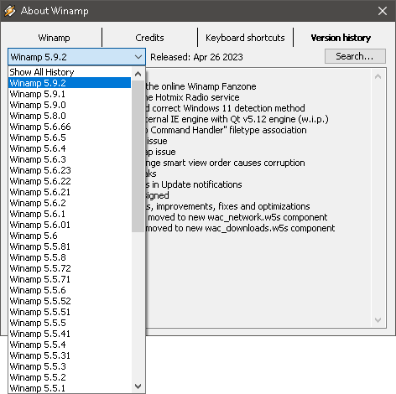
Task: Choose Winamp 5.5.52 version
Action: click(70, 301)
